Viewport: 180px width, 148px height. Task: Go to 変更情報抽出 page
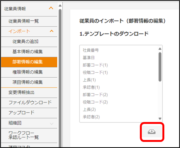point(29,93)
